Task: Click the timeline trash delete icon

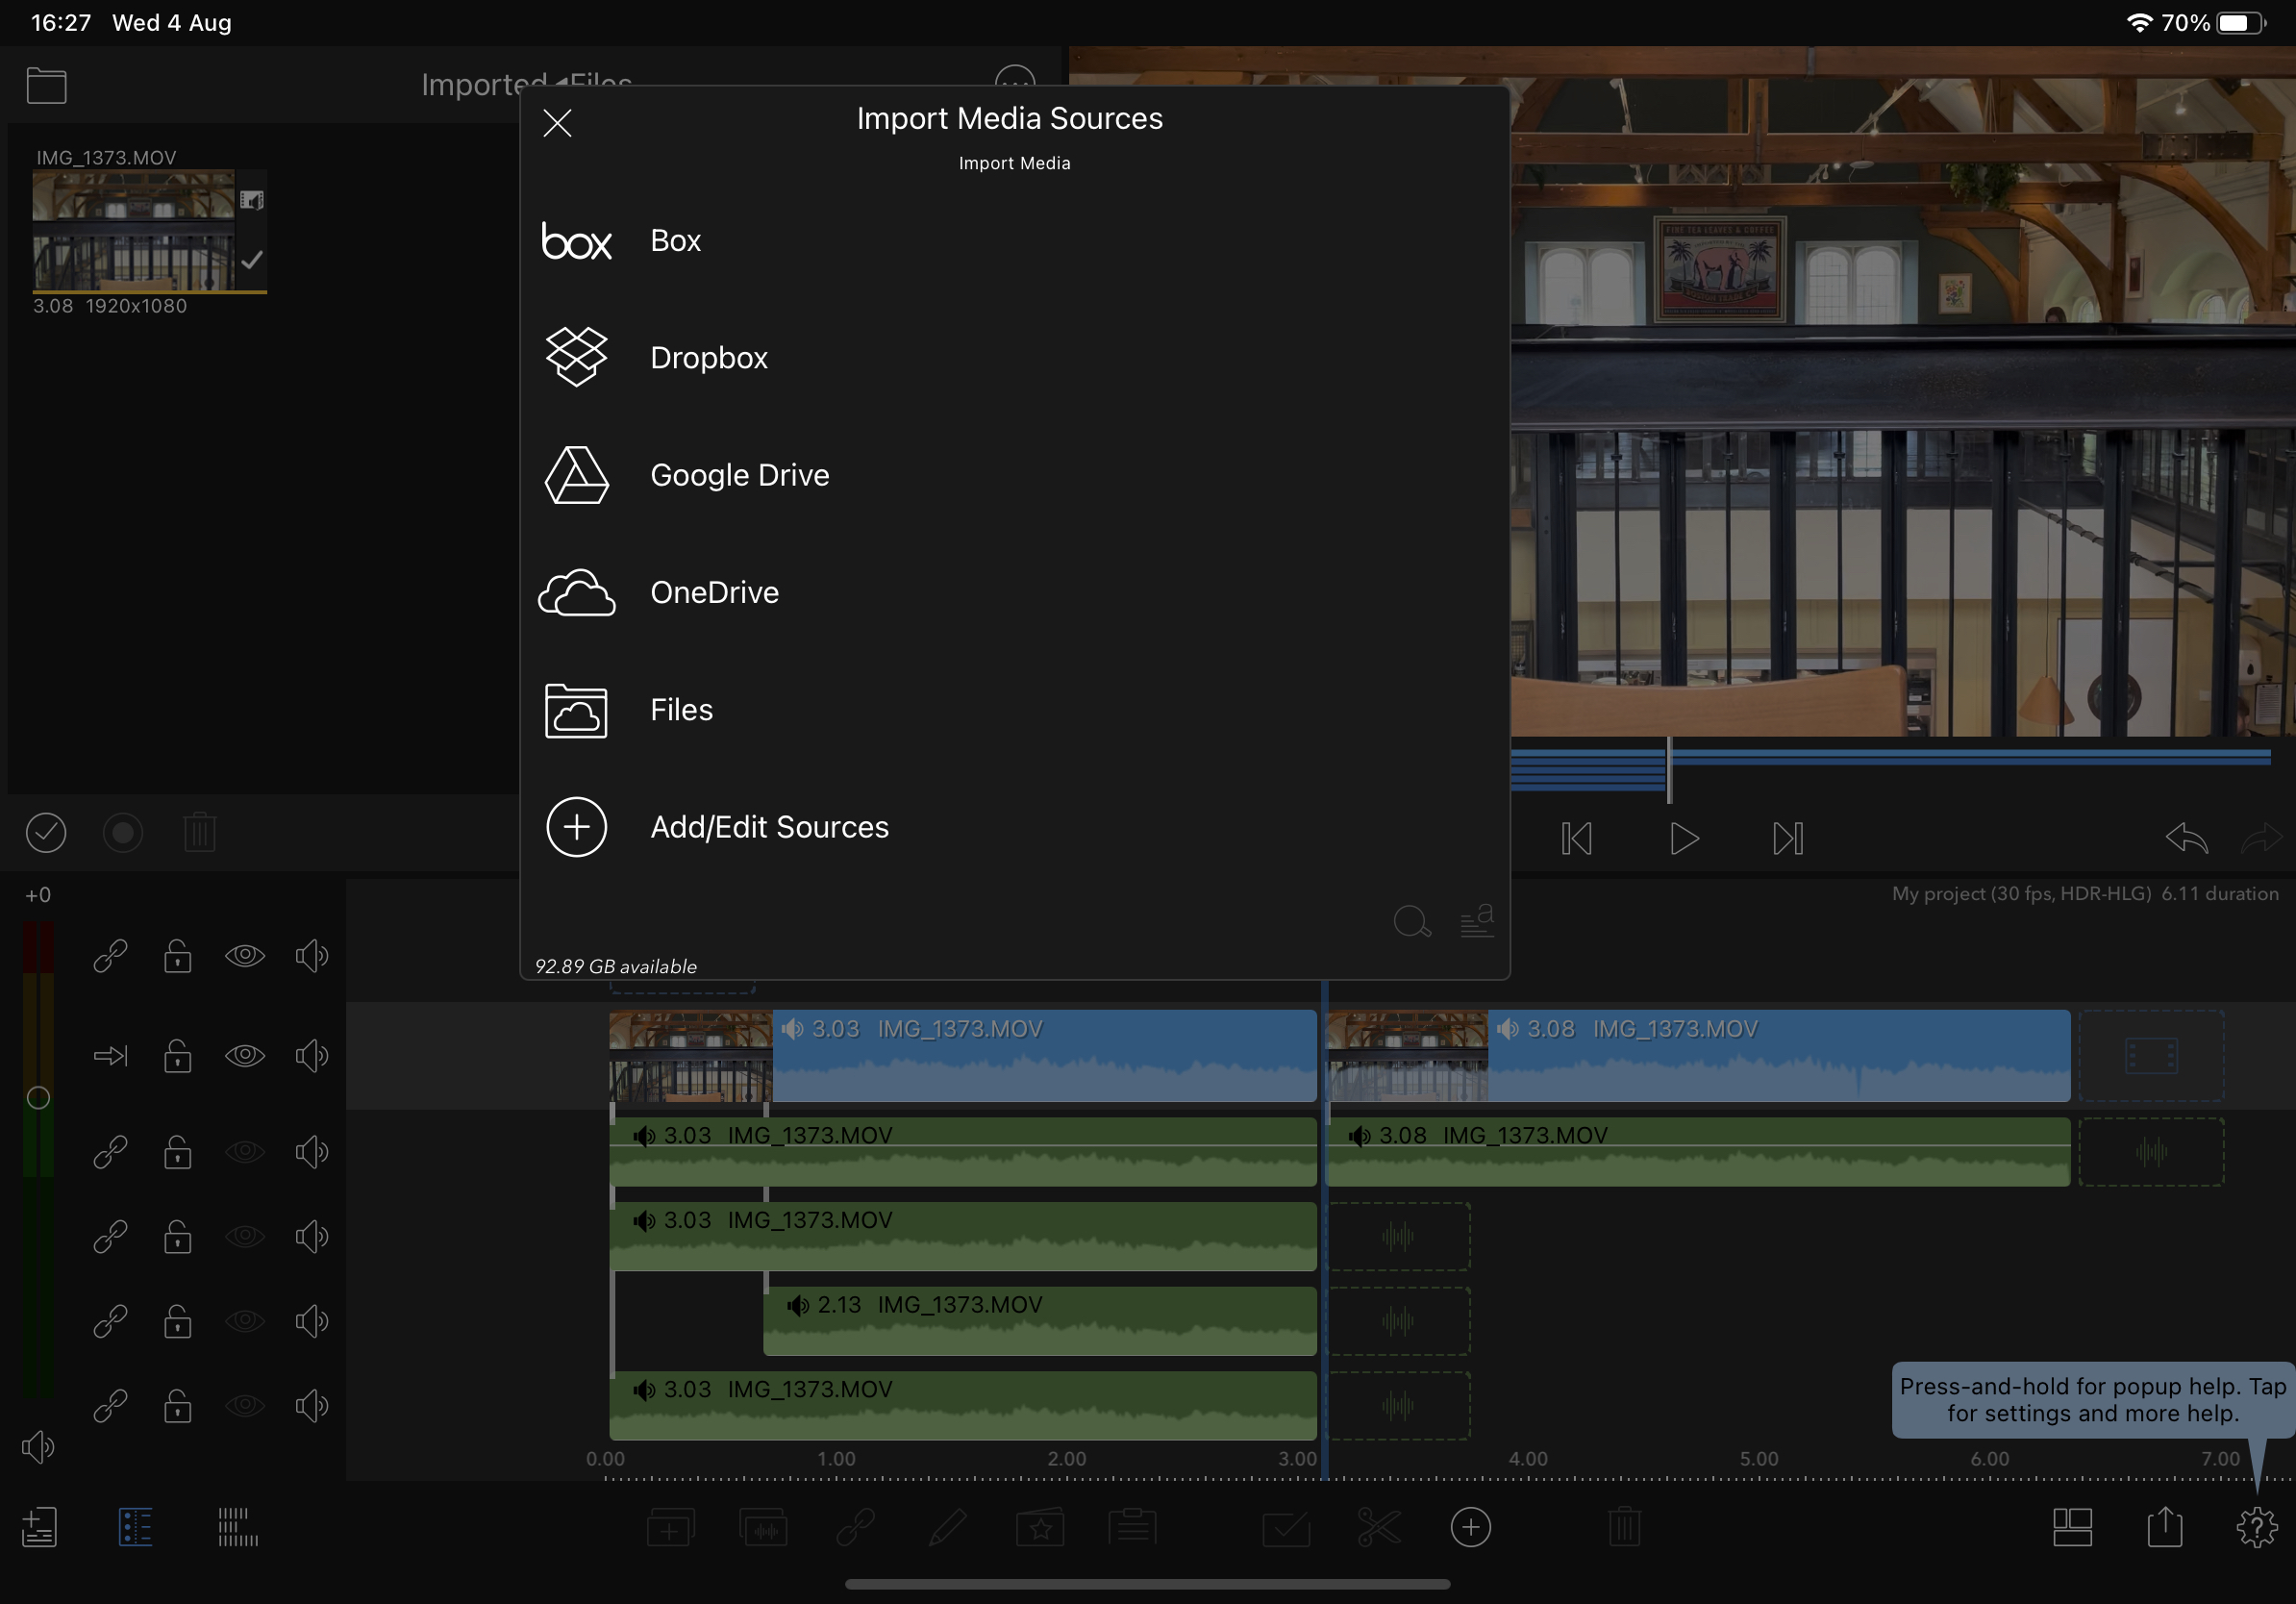Action: click(1625, 1527)
